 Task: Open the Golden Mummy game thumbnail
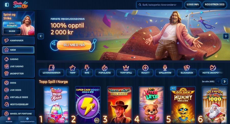(x=183, y=105)
